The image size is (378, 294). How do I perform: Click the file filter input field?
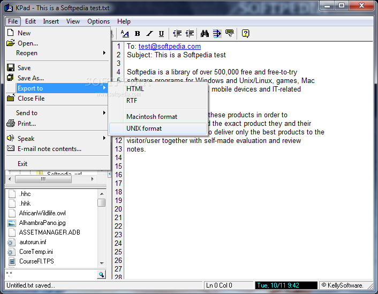[51, 274]
